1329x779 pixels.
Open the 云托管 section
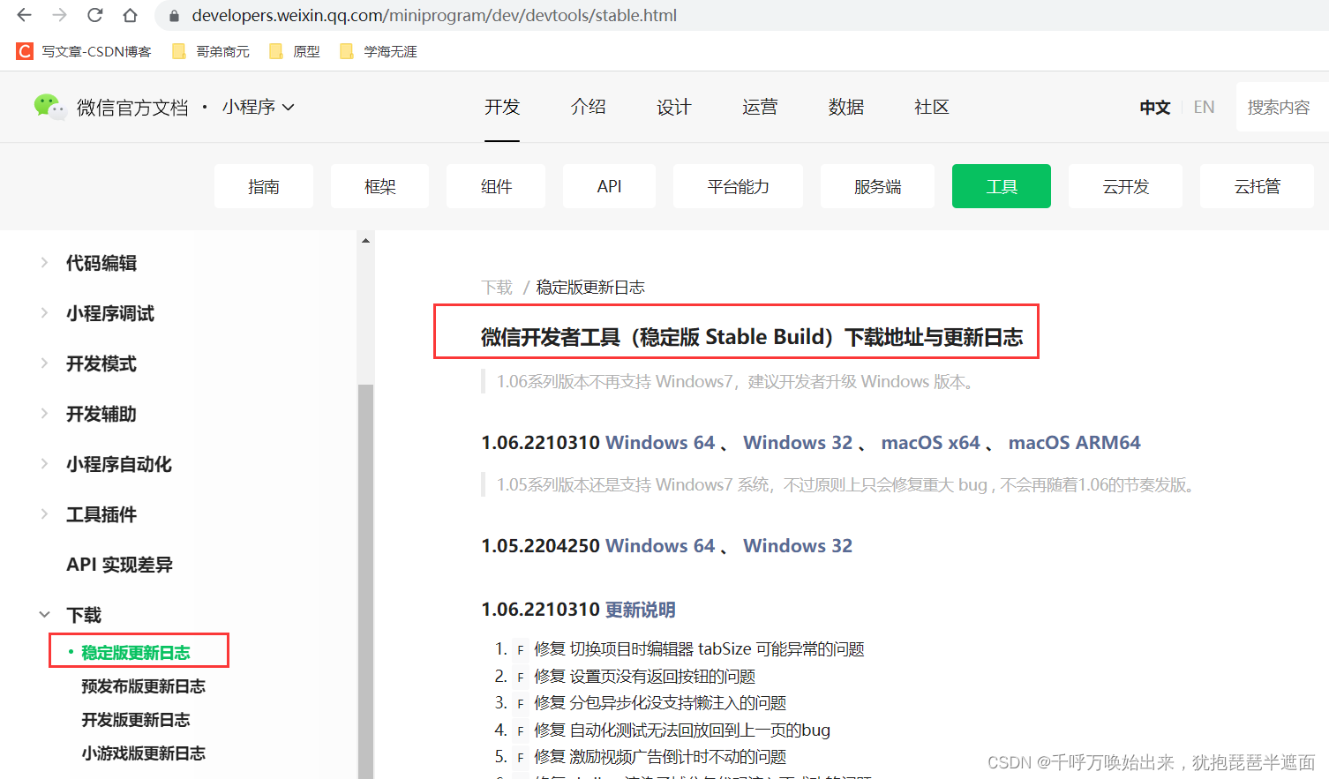click(x=1257, y=186)
